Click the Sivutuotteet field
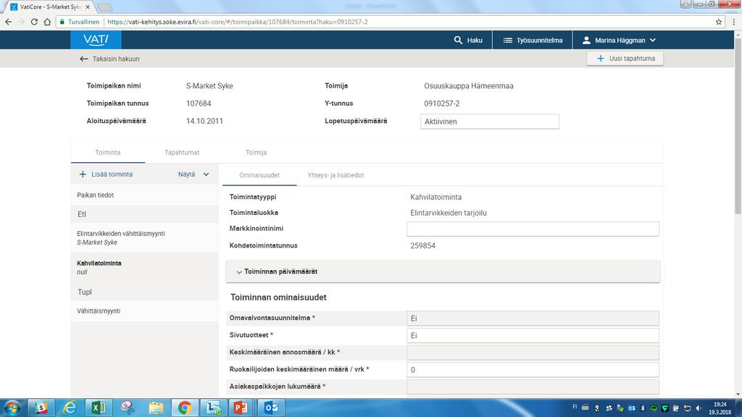The height and width of the screenshot is (417, 742). click(x=533, y=335)
